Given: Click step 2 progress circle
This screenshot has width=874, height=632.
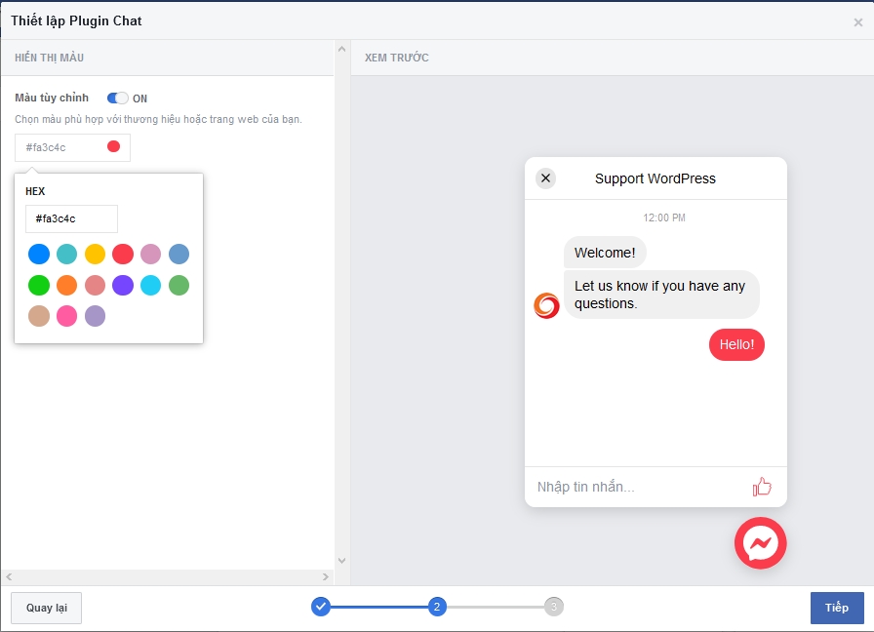Looking at the screenshot, I should (437, 607).
